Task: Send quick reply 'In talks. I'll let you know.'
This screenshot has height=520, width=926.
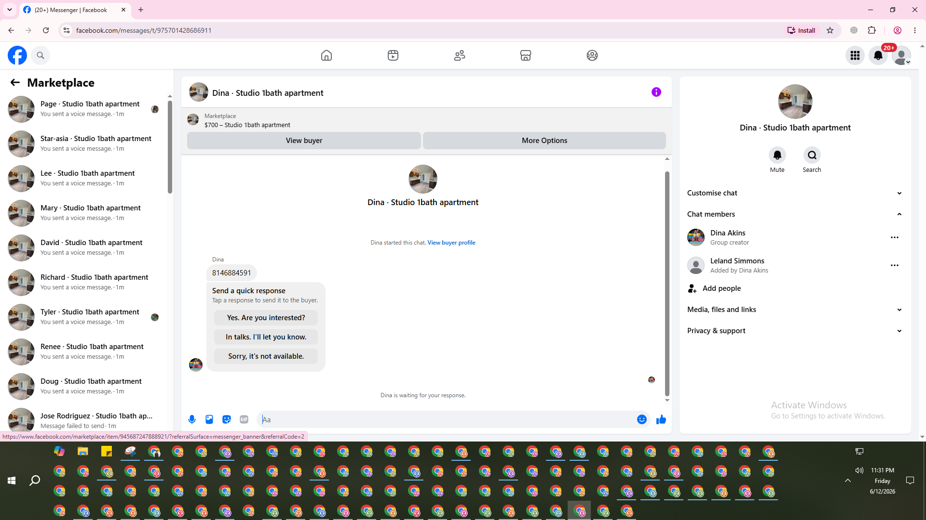Action: [266, 337]
